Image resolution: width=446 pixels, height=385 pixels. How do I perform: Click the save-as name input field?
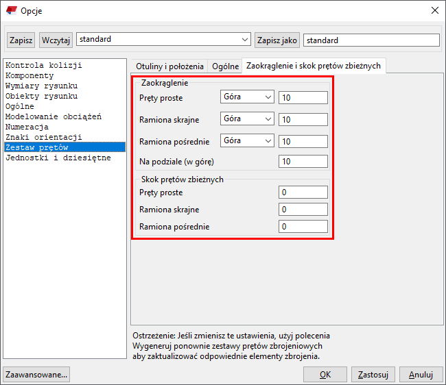coord(371,40)
